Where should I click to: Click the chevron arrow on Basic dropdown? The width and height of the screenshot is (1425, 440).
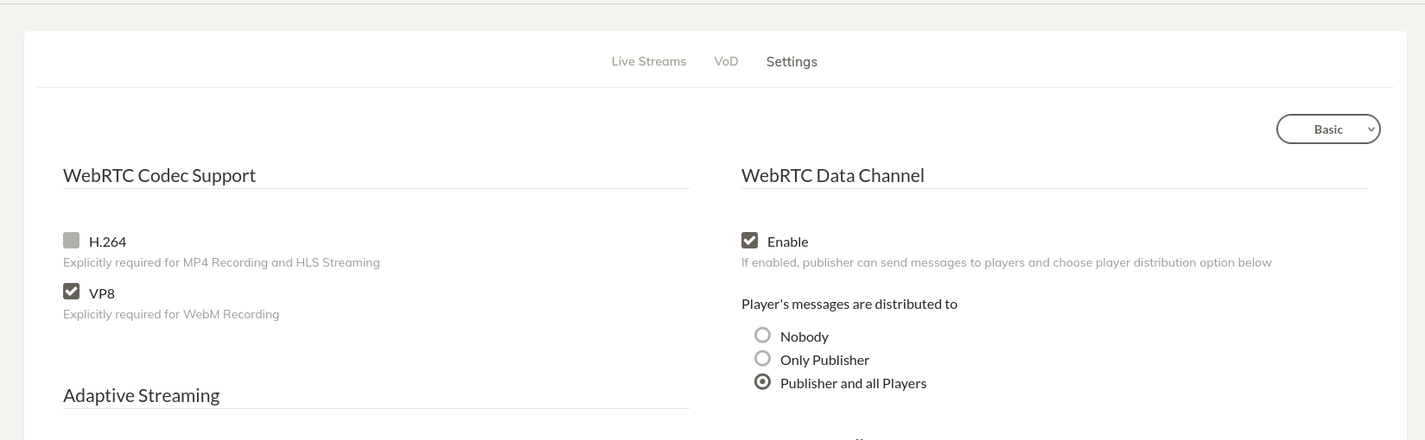point(1371,129)
